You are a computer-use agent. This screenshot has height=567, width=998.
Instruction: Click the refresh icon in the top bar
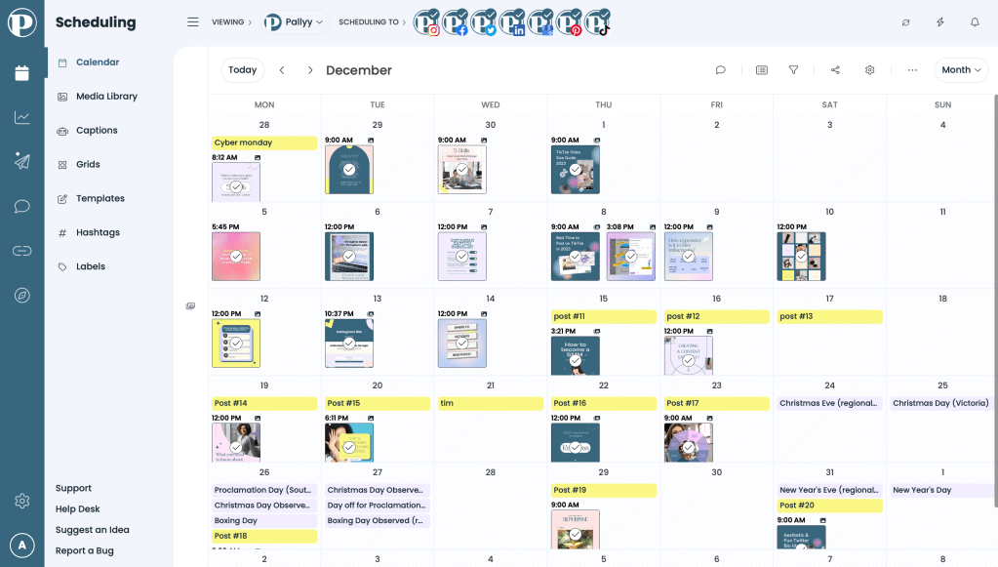[x=905, y=21]
